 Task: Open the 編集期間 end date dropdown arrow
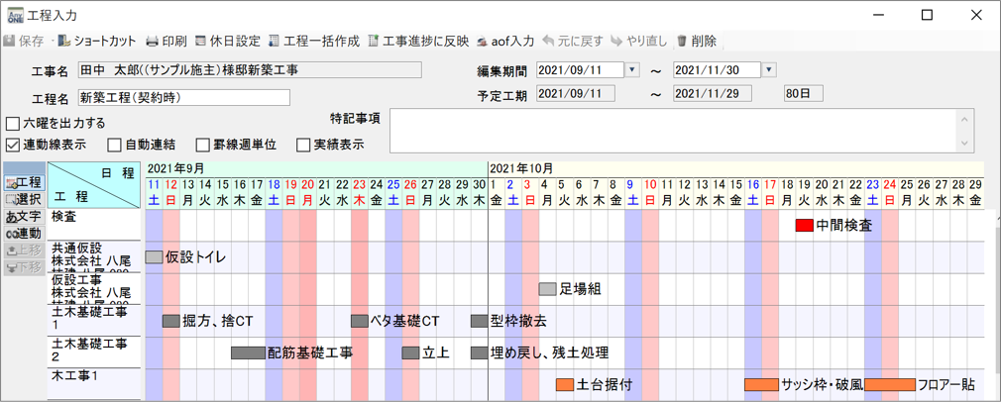[x=769, y=69]
